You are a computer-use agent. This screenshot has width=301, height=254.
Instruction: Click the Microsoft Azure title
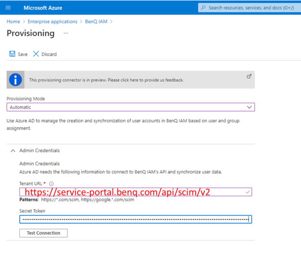[43, 8]
